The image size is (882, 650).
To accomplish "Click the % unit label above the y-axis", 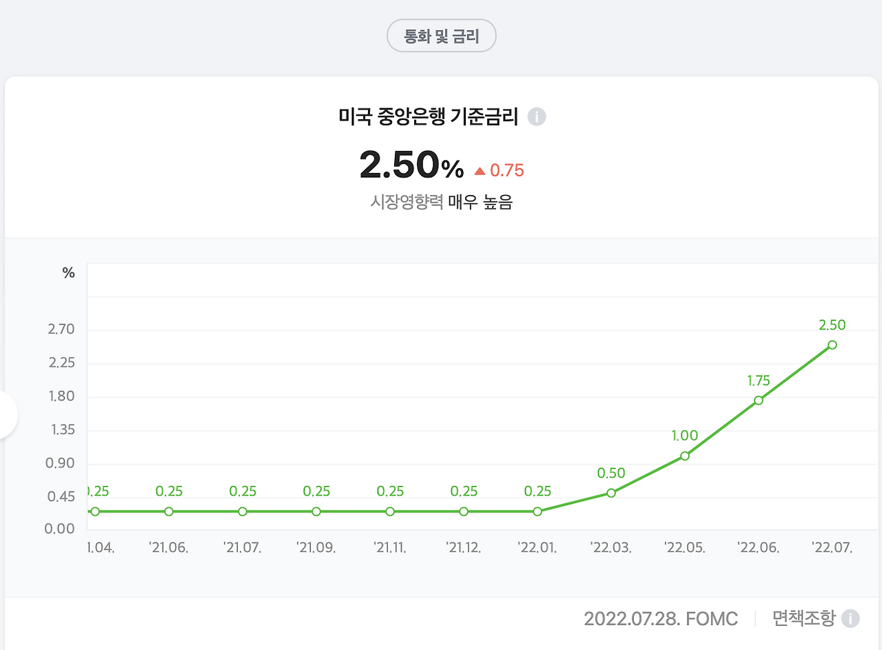I will point(67,272).
